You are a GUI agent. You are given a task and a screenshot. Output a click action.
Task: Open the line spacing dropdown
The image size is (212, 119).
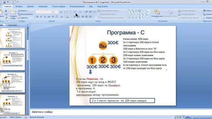click(x=95, y=12)
